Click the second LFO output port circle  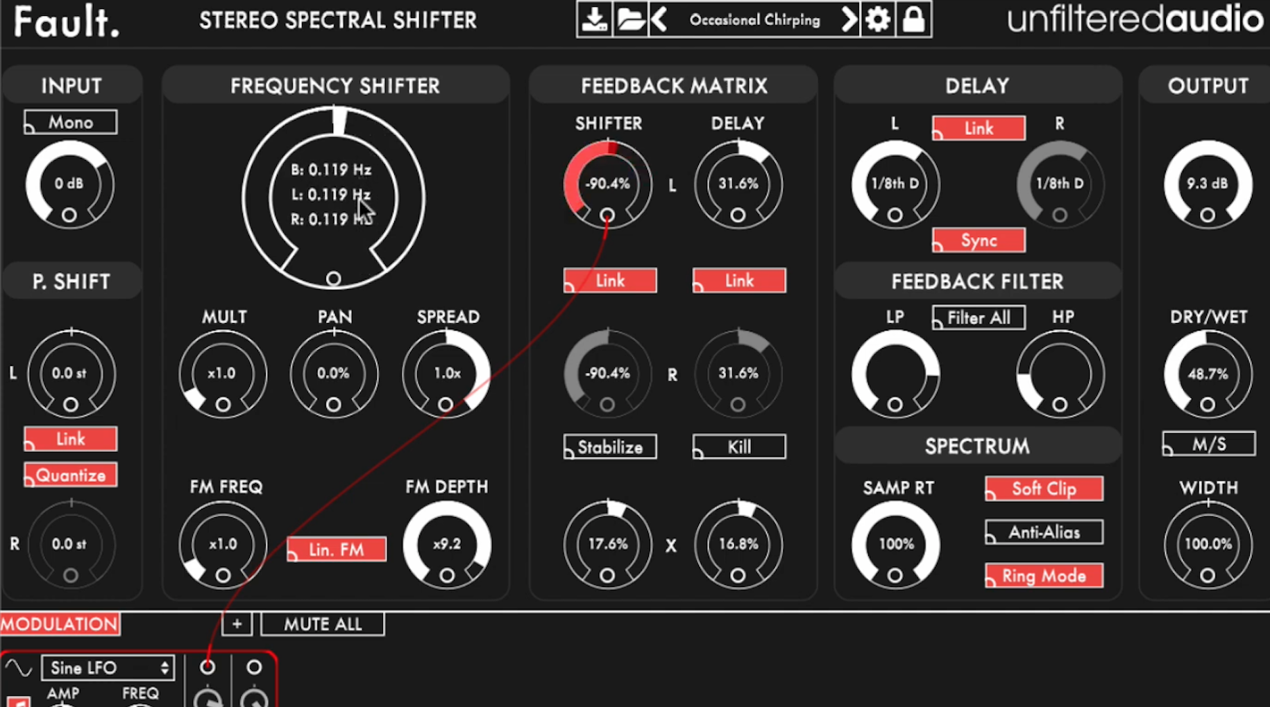pyautogui.click(x=254, y=667)
